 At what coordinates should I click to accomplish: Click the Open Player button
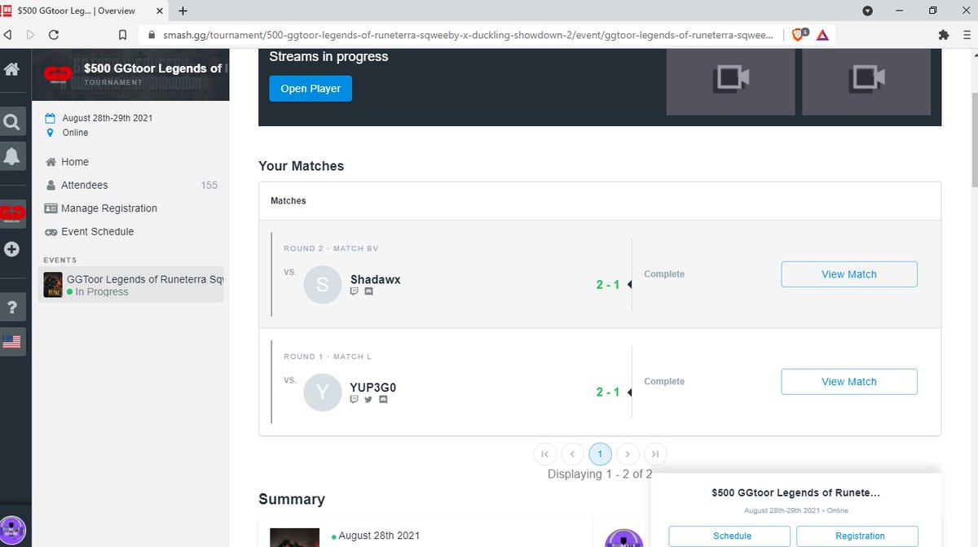coord(311,89)
